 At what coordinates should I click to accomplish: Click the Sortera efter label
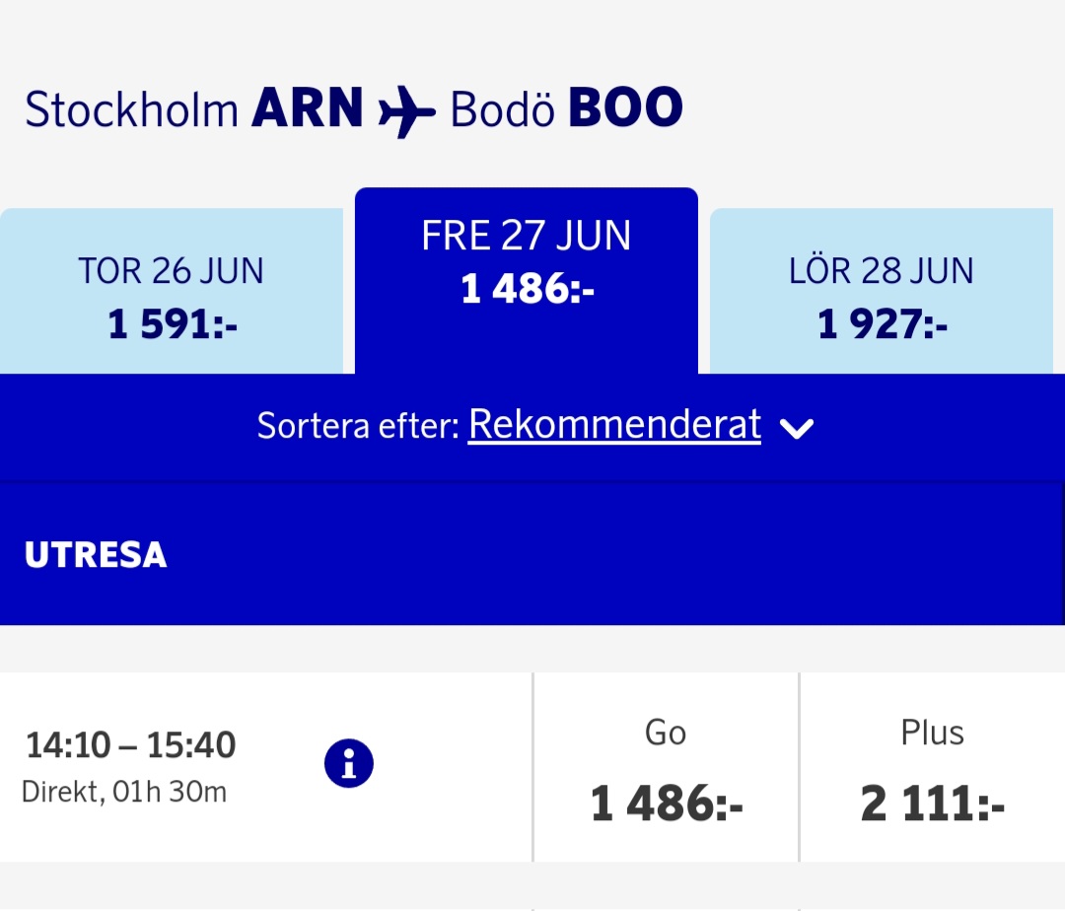click(x=358, y=426)
